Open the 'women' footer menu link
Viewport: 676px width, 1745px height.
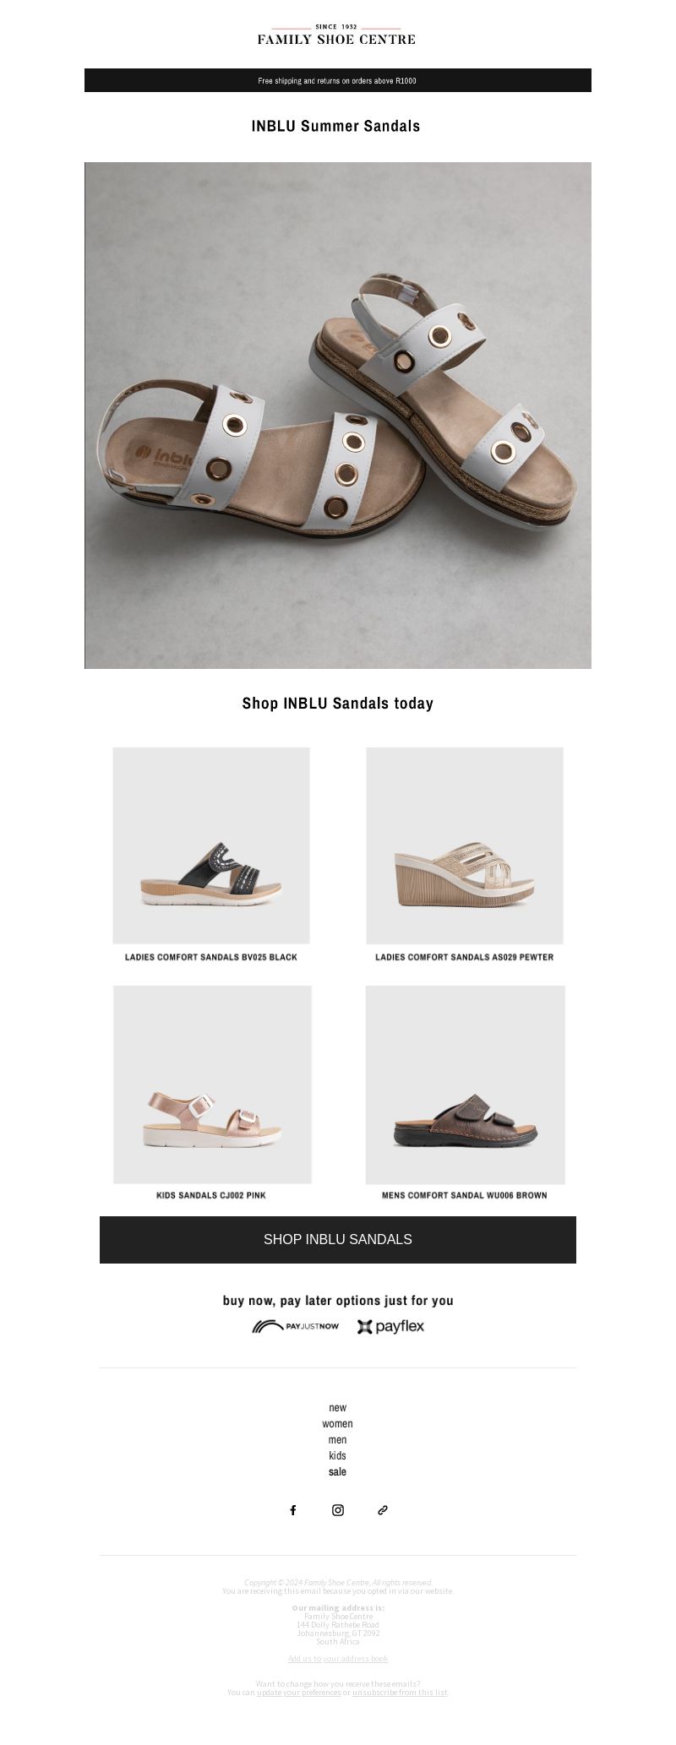pyautogui.click(x=338, y=1423)
